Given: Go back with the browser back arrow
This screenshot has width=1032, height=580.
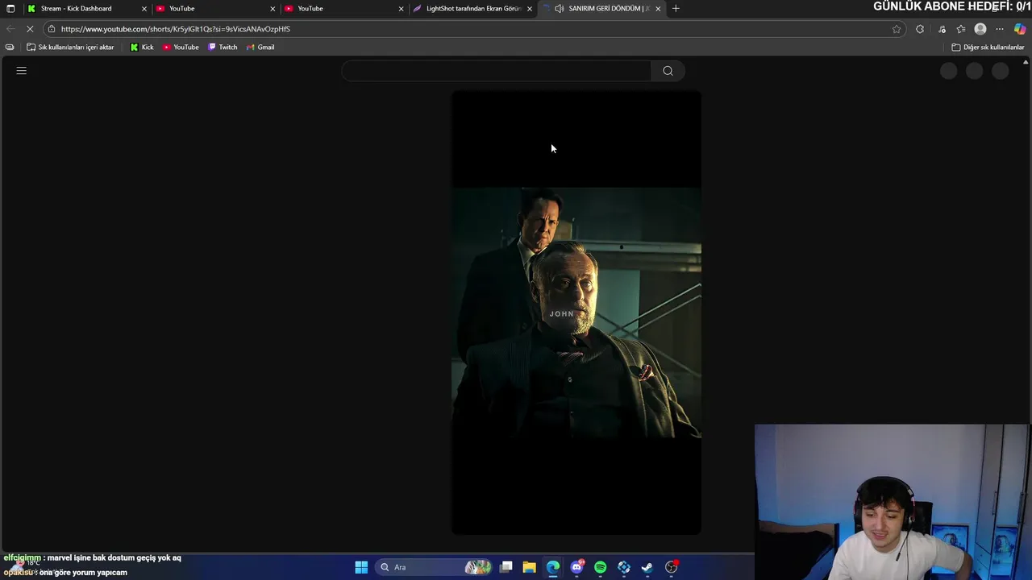Looking at the screenshot, I should [10, 29].
